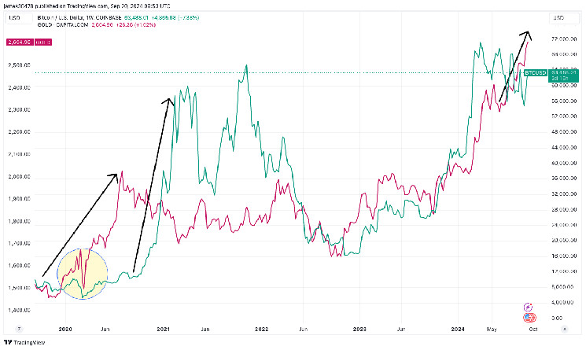Click the US flag event icon
This screenshot has width=586, height=350.
[x=529, y=318]
